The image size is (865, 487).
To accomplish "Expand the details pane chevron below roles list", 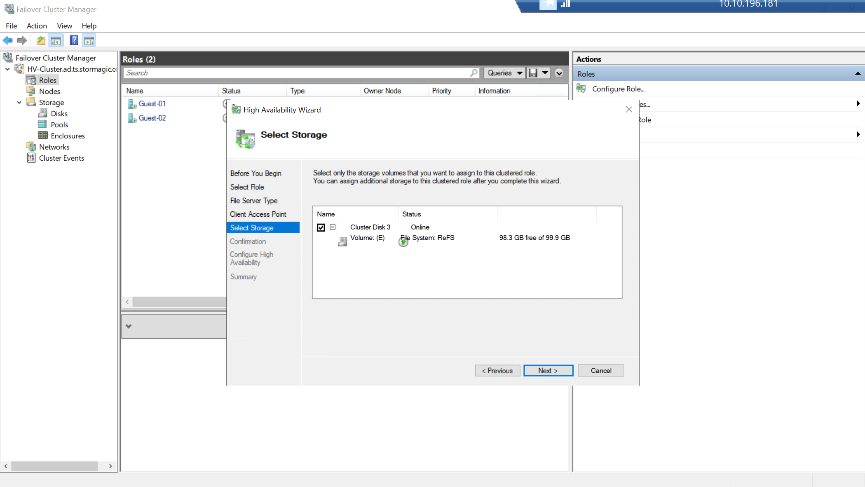I will (x=129, y=326).
